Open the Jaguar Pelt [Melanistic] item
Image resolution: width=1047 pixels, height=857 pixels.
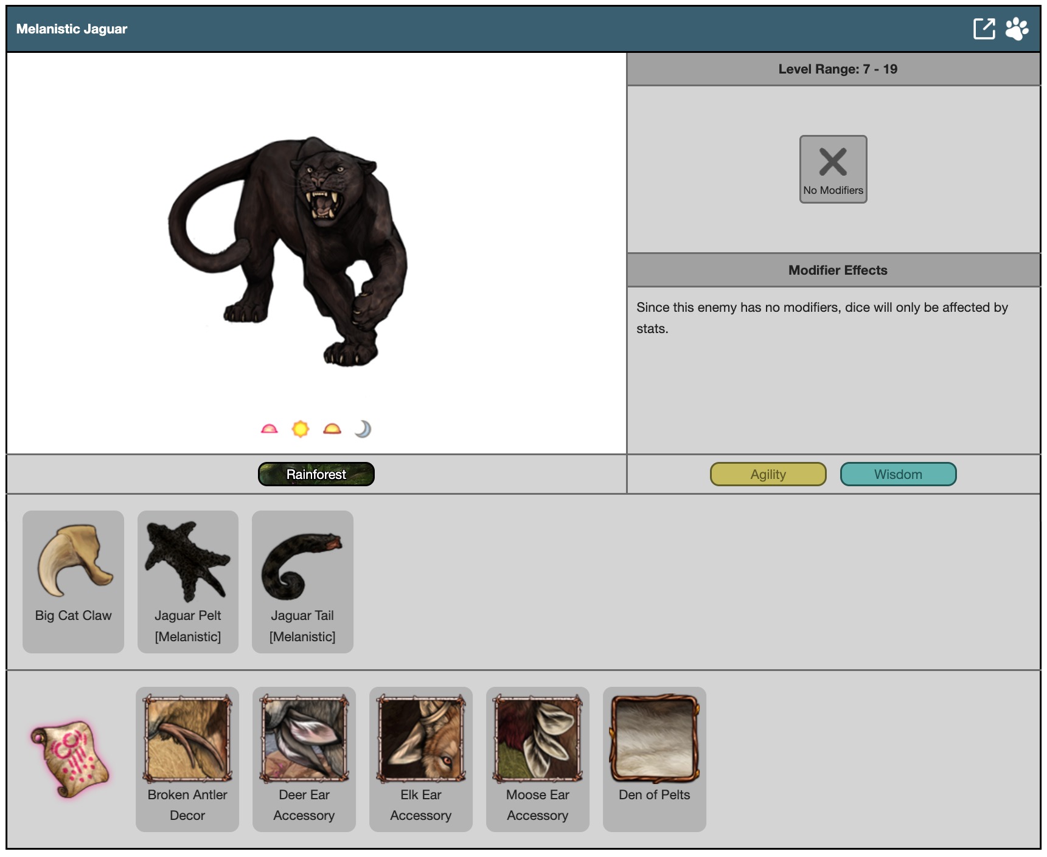coord(188,582)
